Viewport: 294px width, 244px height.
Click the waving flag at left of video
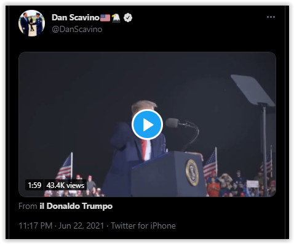[65, 166]
